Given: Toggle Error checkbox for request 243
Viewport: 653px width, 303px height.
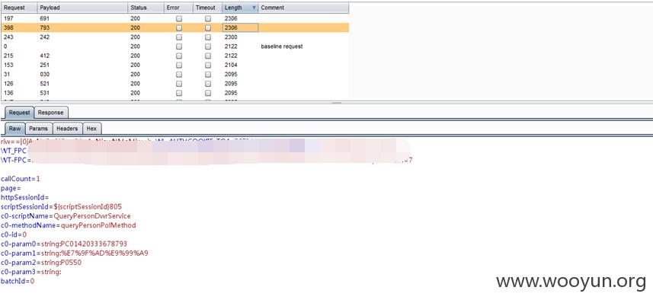Looking at the screenshot, I should (x=179, y=37).
